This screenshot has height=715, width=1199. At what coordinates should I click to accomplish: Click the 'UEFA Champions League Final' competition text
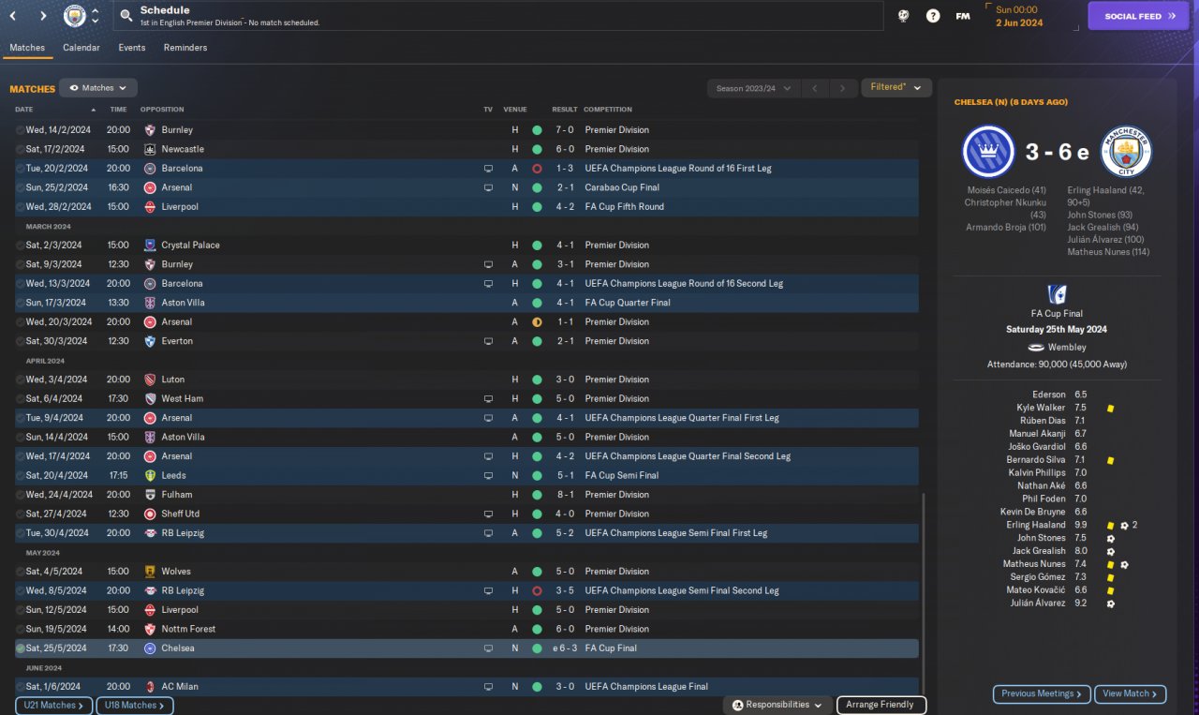point(646,687)
